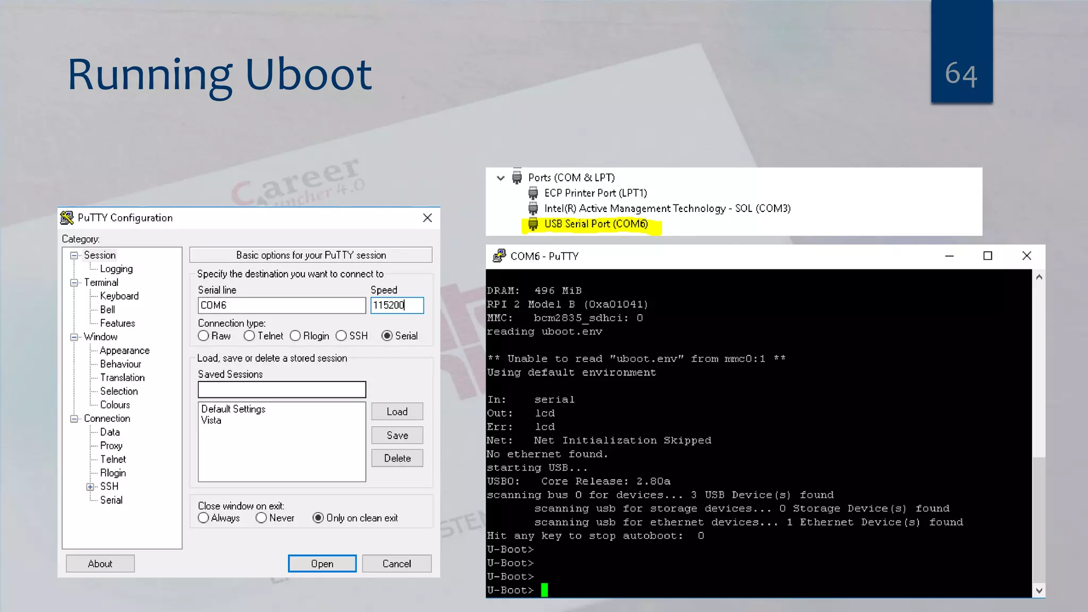Click PuTTY terminal scrollbar up arrow
The height and width of the screenshot is (612, 1088).
click(1039, 277)
